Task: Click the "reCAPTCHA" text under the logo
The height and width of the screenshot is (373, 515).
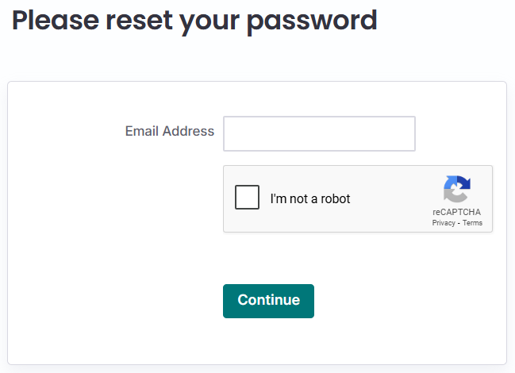Action: (x=456, y=212)
